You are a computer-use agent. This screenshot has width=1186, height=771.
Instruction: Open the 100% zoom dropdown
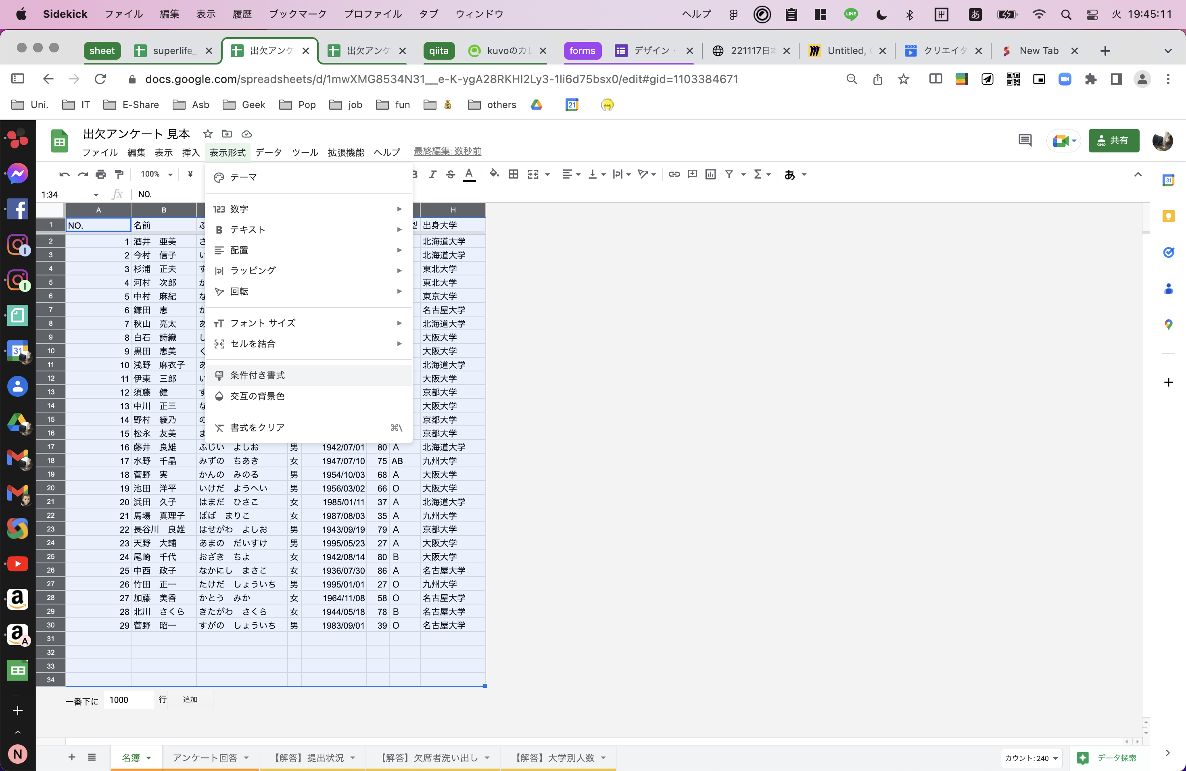pos(155,174)
